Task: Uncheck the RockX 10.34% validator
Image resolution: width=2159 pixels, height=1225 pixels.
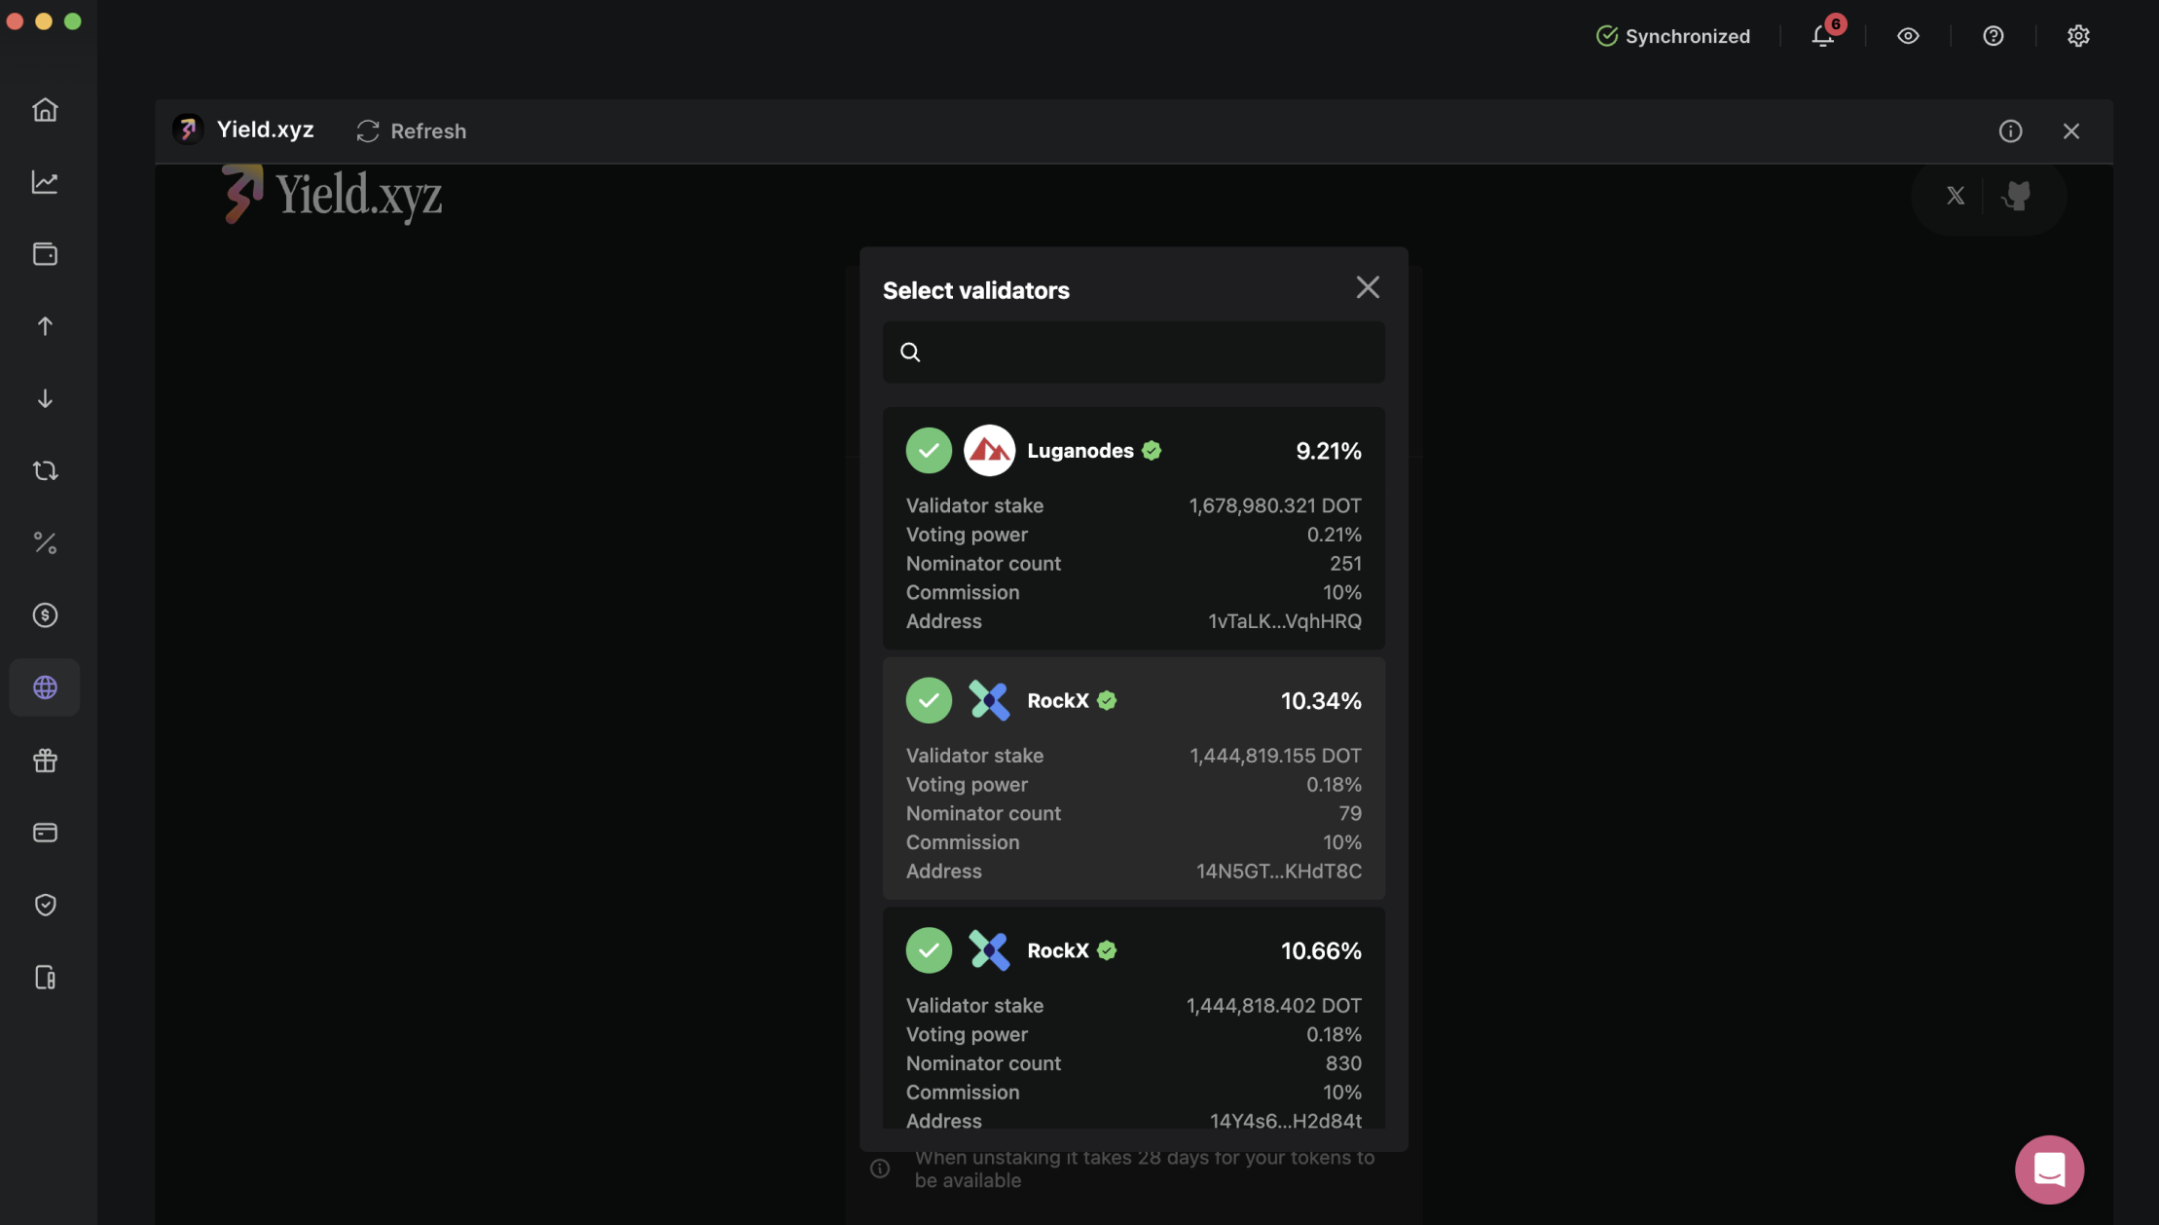Action: click(928, 700)
